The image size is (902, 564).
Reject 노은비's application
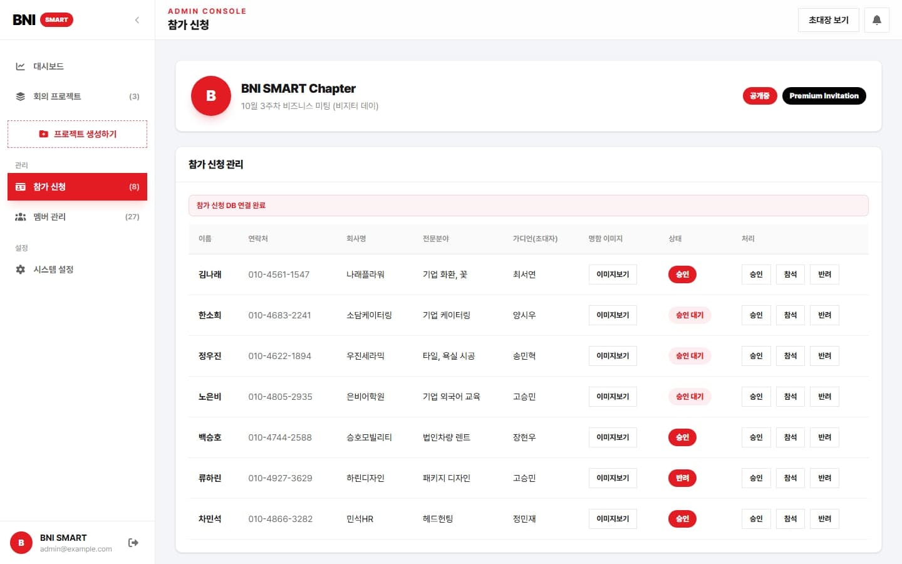[x=824, y=397]
